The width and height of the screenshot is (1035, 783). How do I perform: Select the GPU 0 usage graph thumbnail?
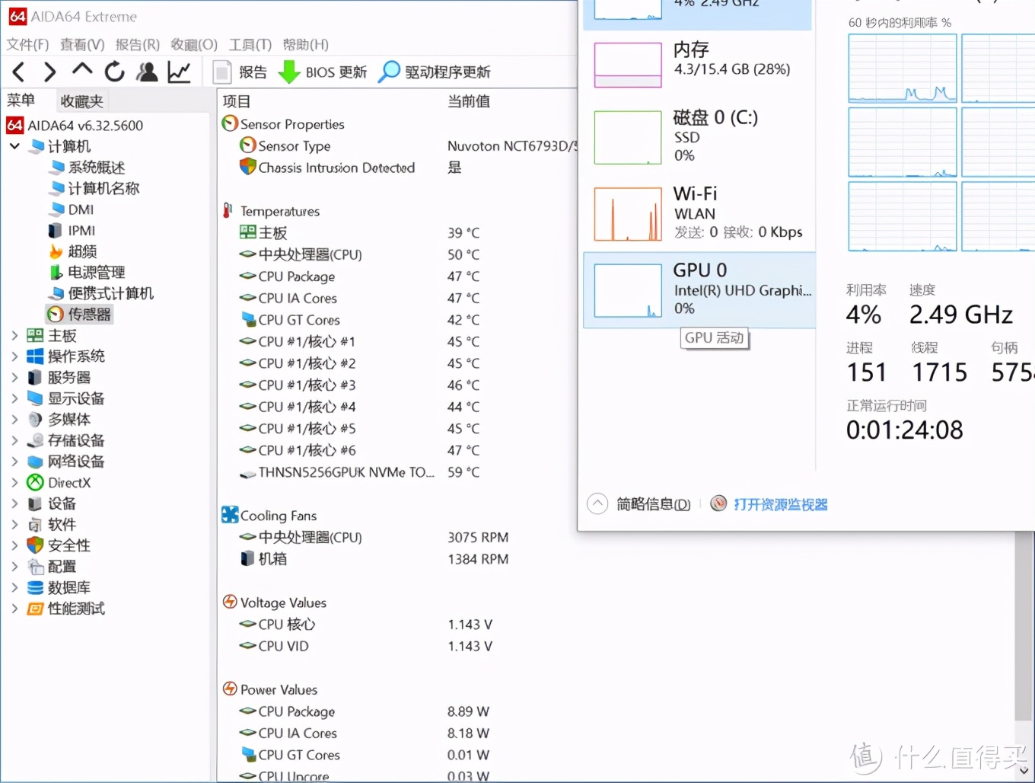click(x=626, y=289)
